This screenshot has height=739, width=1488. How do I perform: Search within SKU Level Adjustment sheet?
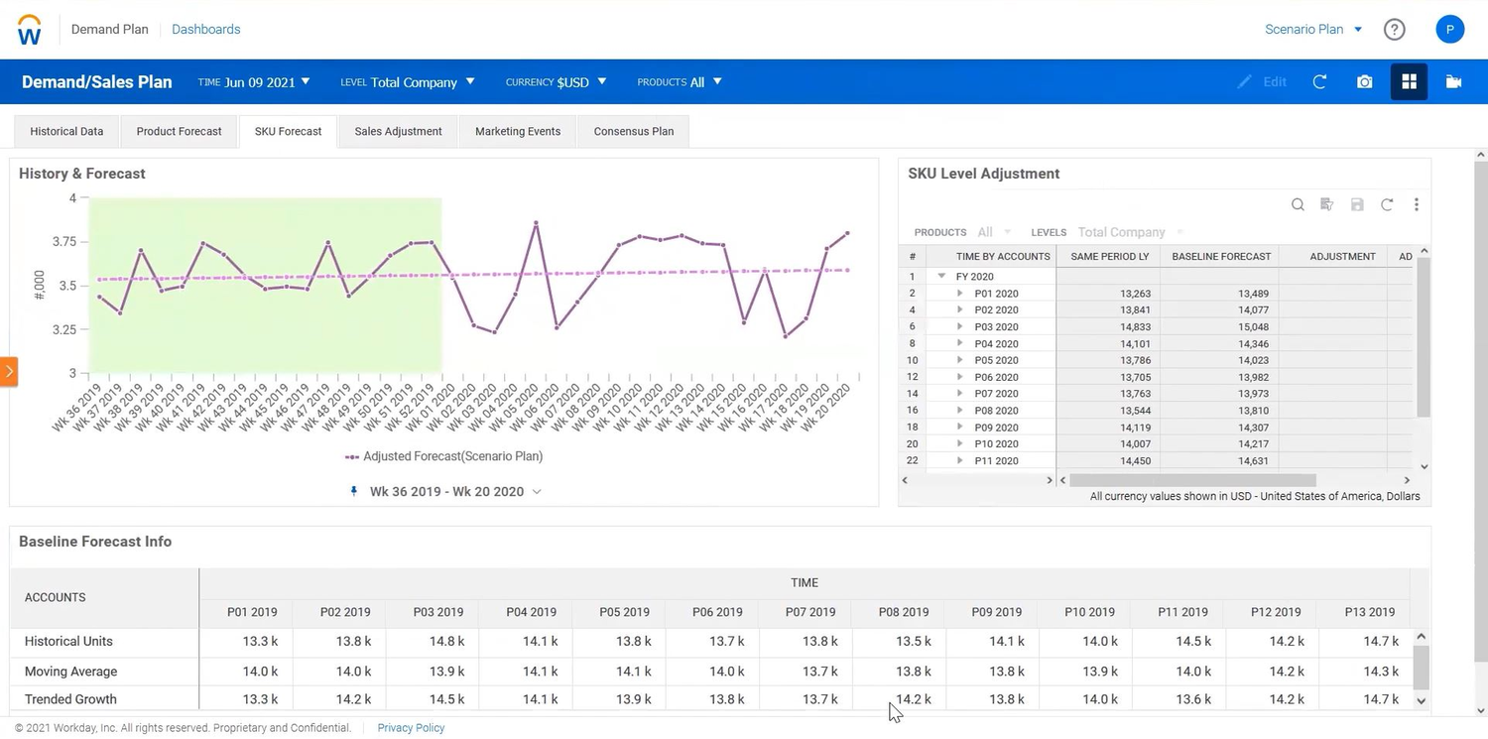tap(1298, 204)
